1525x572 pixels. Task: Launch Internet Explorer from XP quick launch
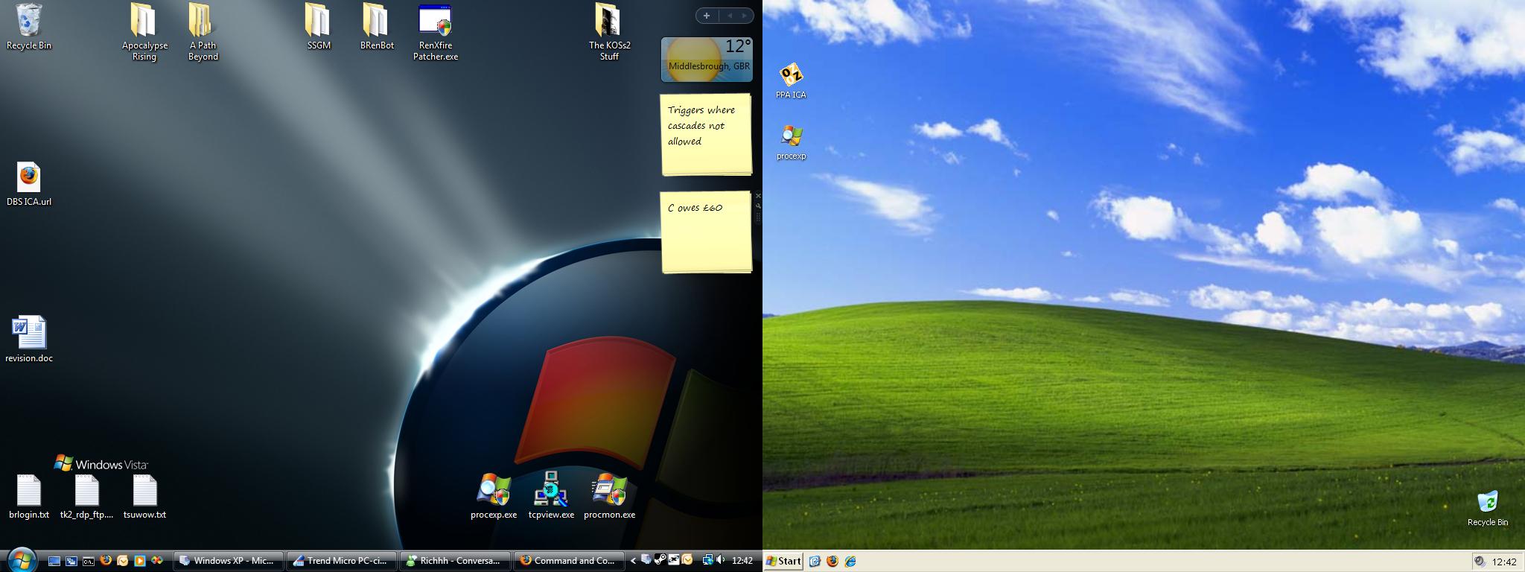pos(850,562)
